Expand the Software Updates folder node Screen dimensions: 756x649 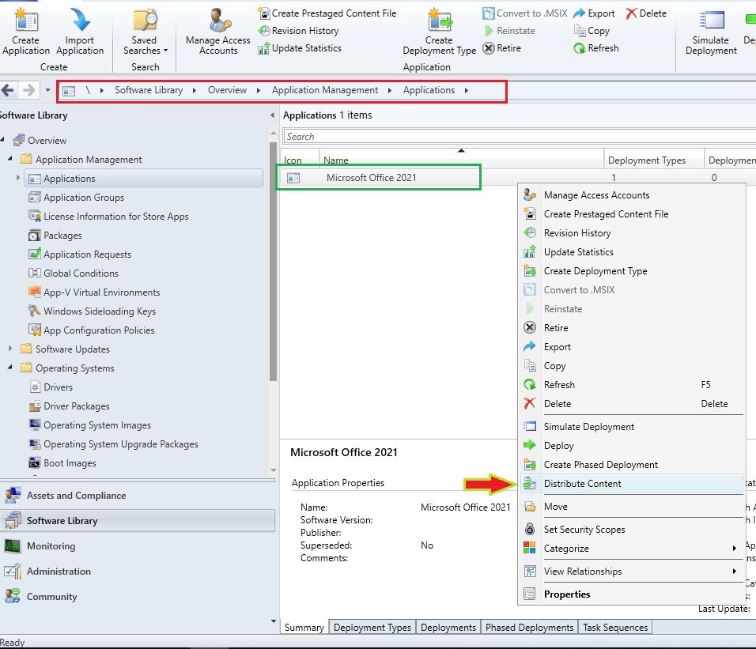tap(10, 349)
